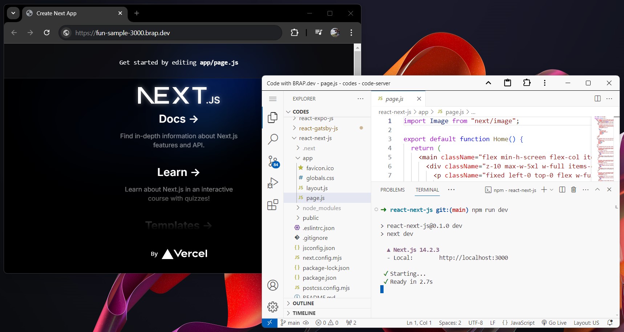Switch to the PROBLEMS tab

tap(392, 189)
